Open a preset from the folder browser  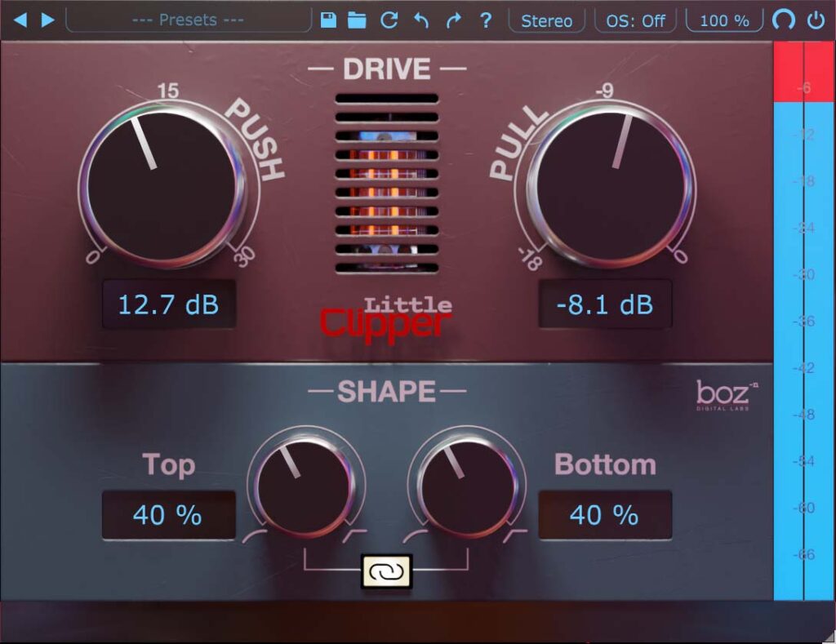358,20
